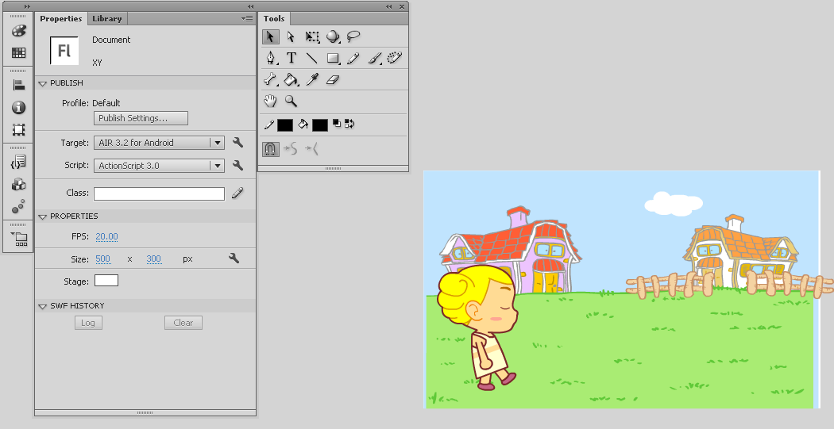
Task: Select the Paint Bucket tool
Action: point(291,79)
